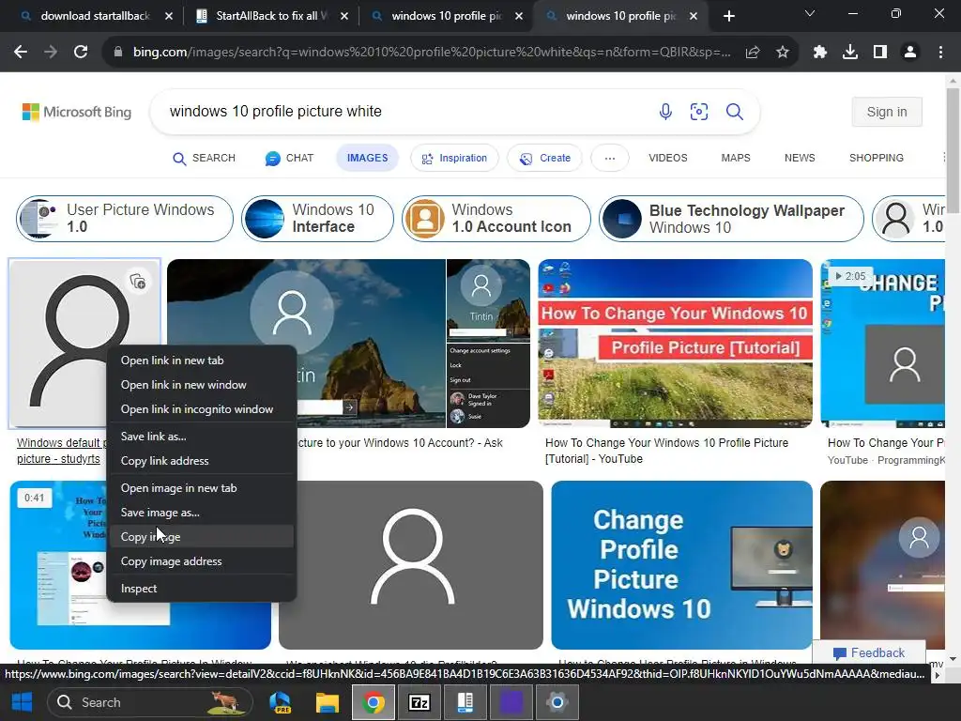Expand the three-dots more options pill
The height and width of the screenshot is (721, 961).
tap(609, 158)
